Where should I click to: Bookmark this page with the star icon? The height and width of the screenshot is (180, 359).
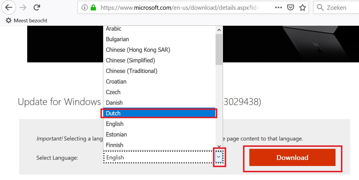(x=303, y=8)
